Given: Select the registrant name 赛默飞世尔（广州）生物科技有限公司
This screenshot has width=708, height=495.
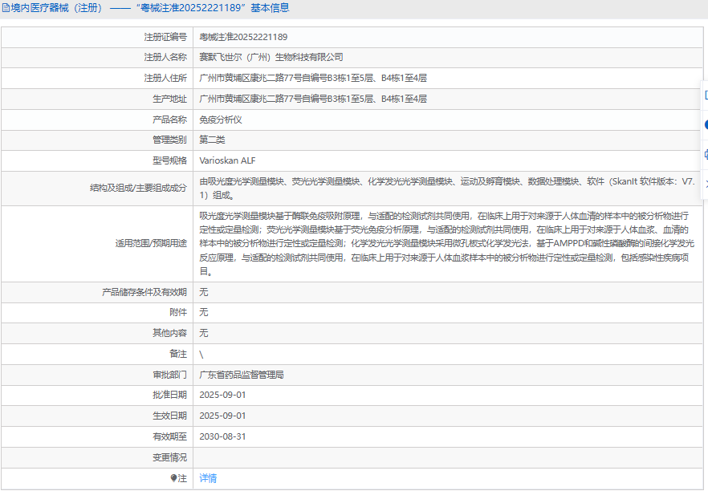Looking at the screenshot, I should [271, 58].
